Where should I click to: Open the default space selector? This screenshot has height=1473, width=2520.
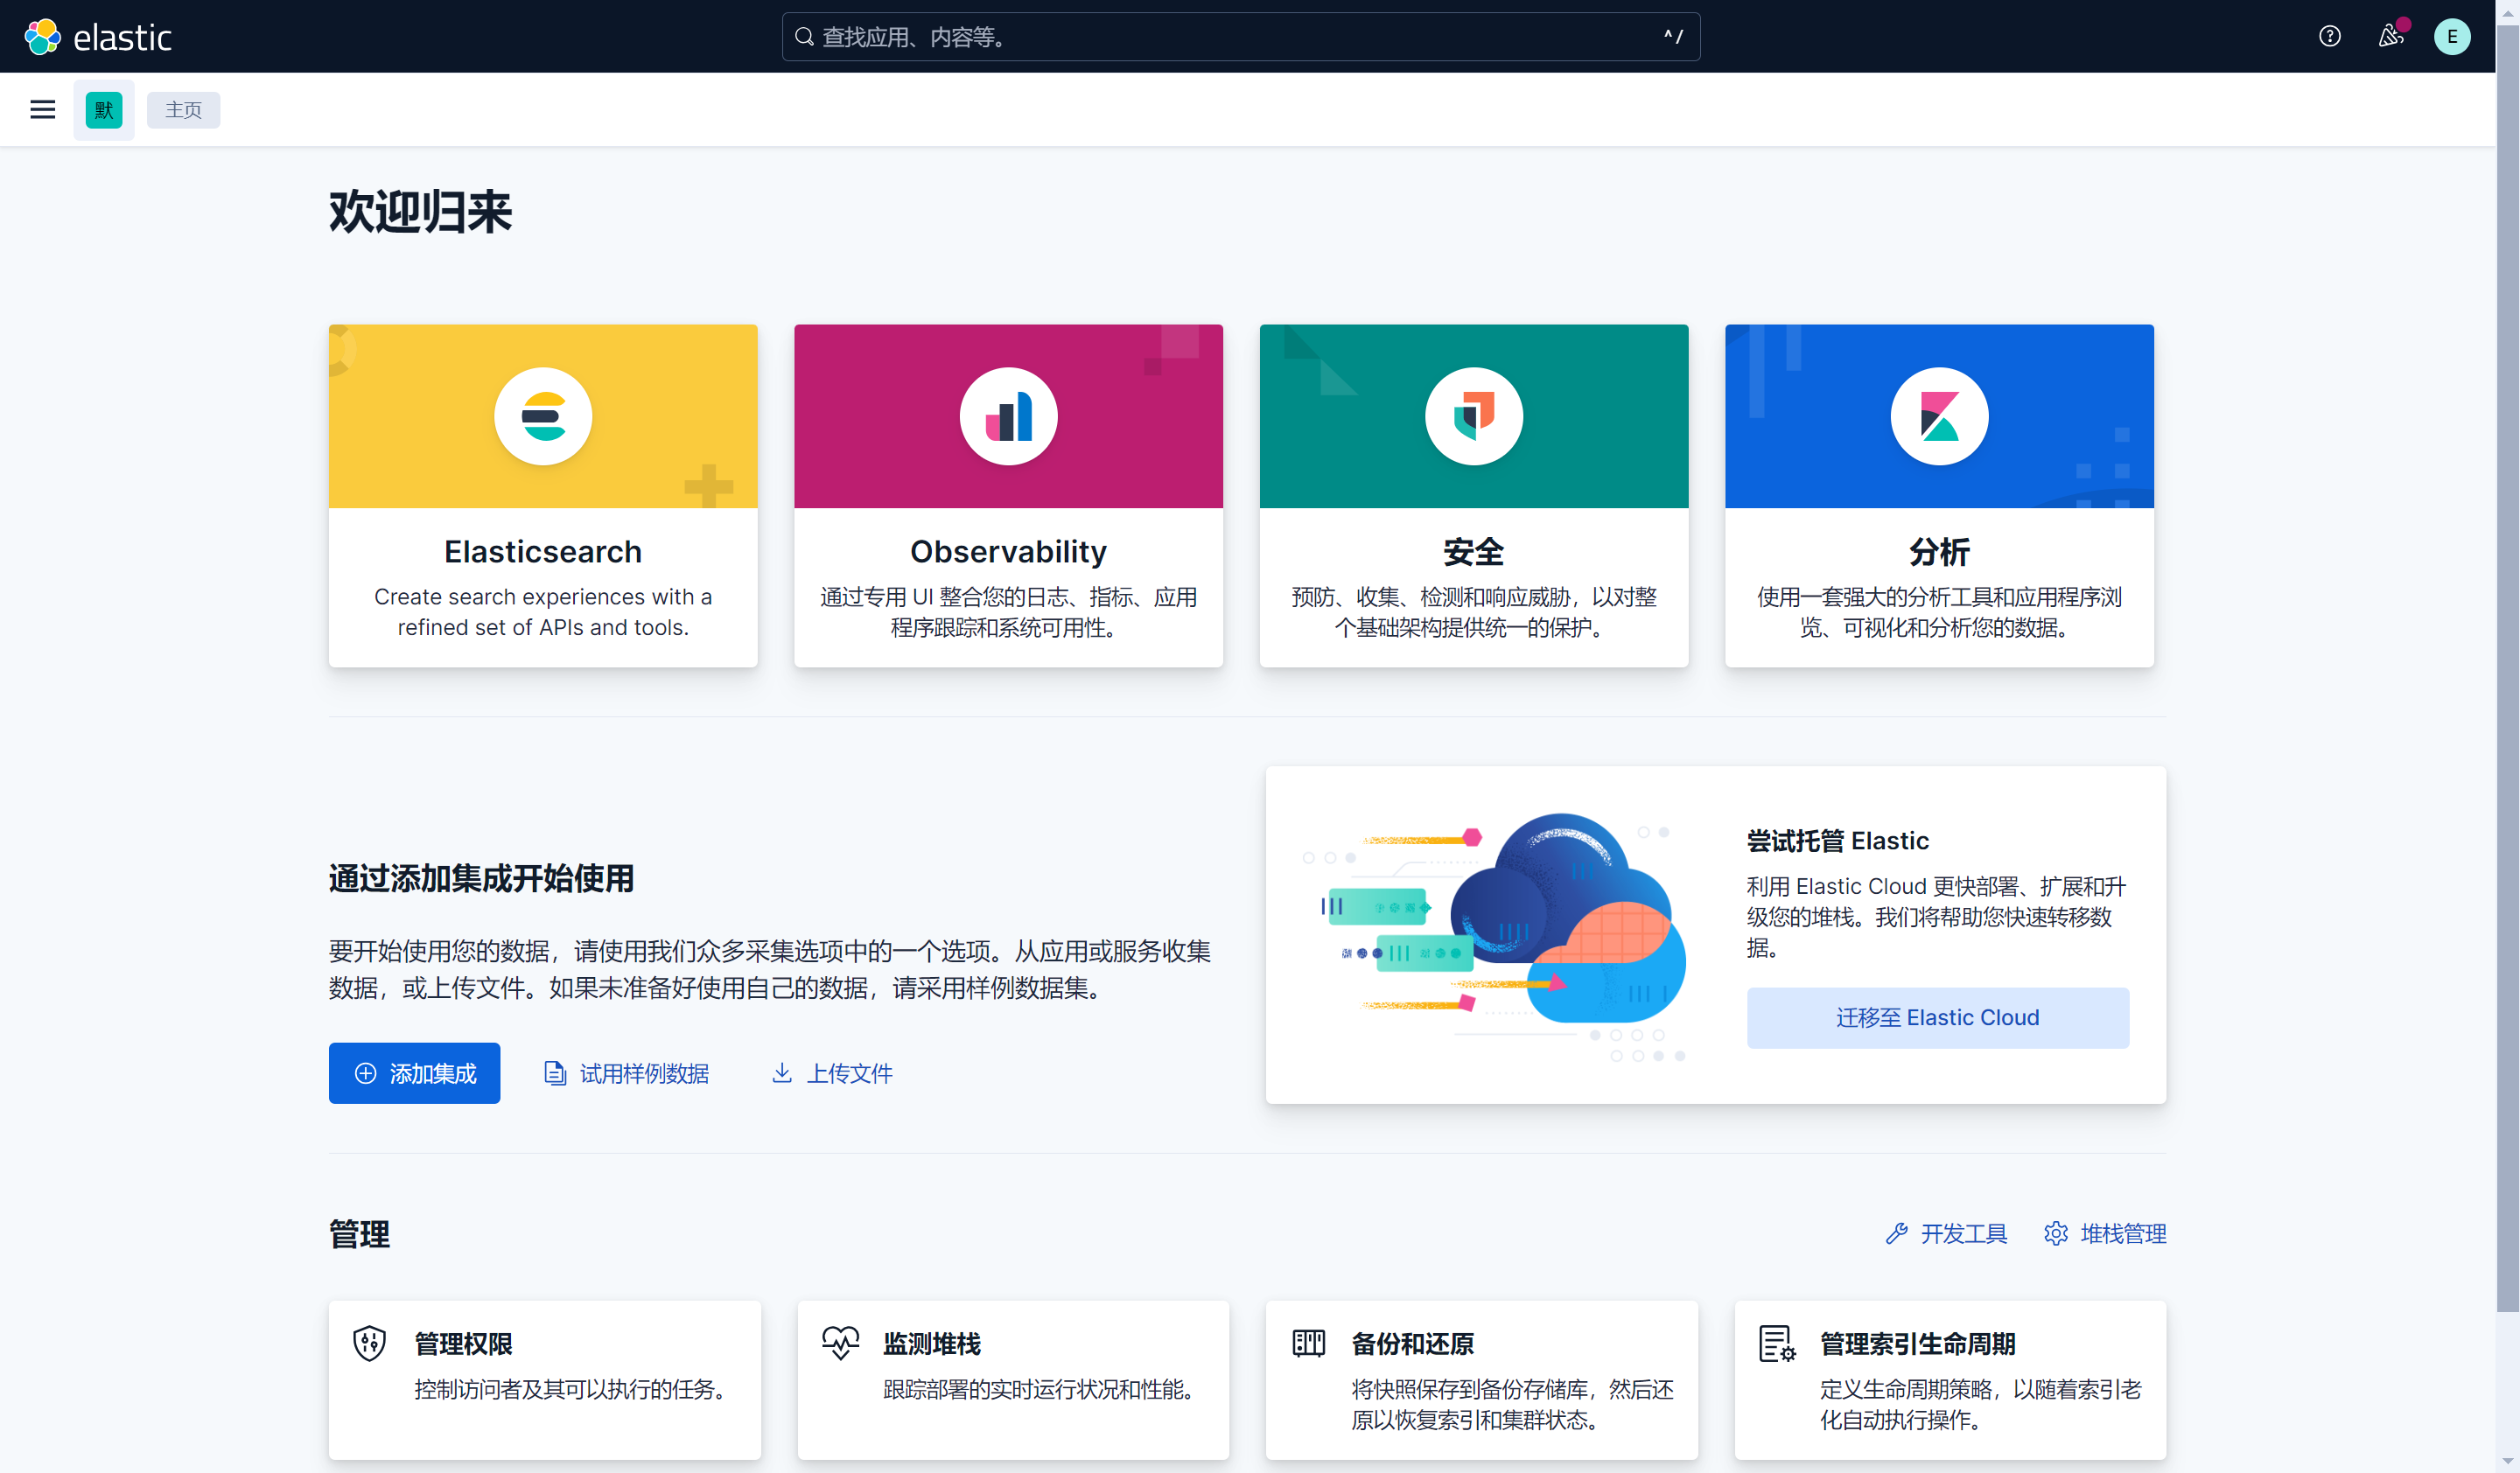click(104, 110)
